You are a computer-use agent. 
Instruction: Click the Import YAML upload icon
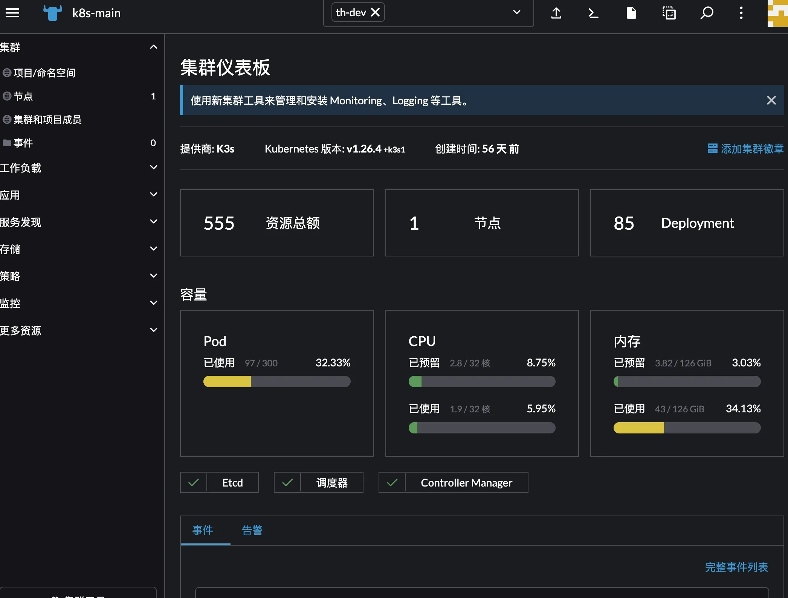556,13
